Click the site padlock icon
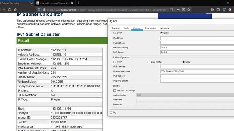Image resolution: width=234 pixels, height=131 pixels. tap(44, 10)
